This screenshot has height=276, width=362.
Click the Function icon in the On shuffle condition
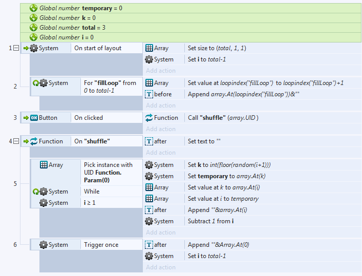34,141
